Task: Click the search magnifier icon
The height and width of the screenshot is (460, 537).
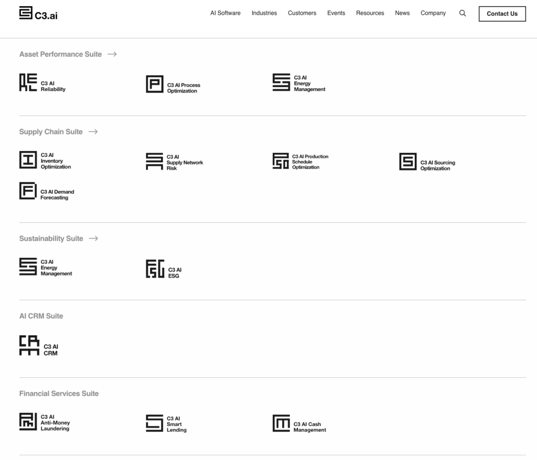Action: click(x=463, y=13)
